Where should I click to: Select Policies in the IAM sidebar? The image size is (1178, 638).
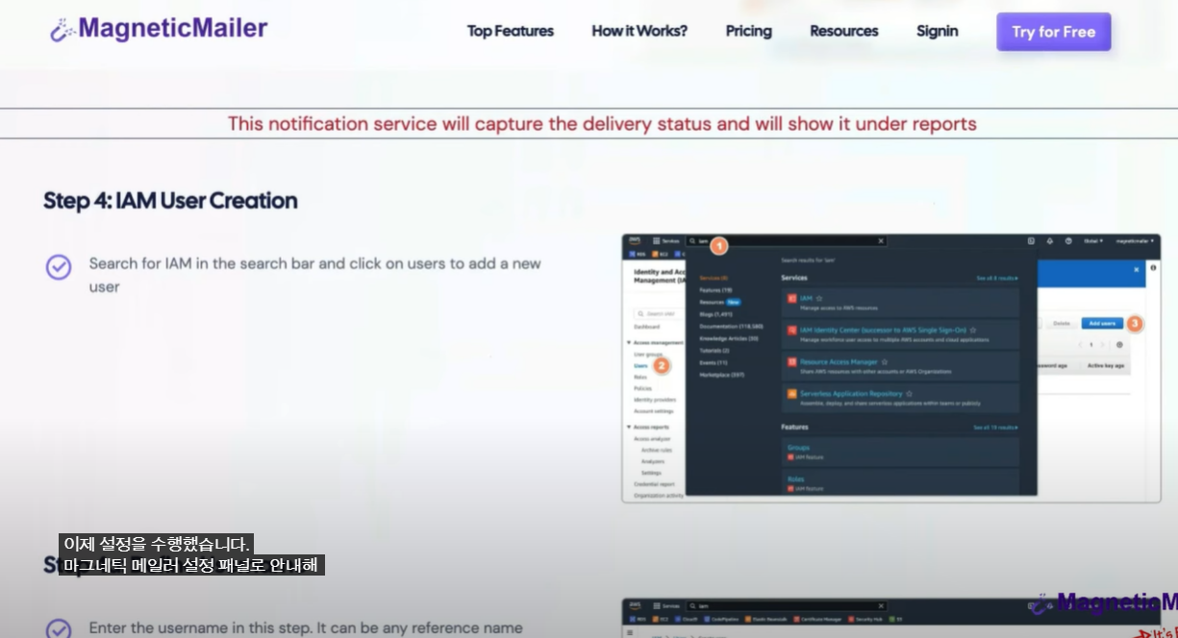[x=642, y=388]
